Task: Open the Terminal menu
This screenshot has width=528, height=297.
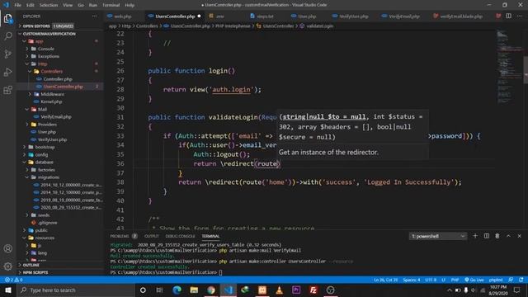Action: coord(111,5)
